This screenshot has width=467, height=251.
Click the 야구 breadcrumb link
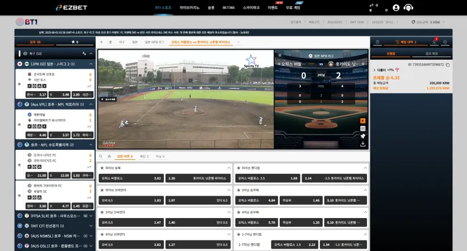[x=122, y=42]
